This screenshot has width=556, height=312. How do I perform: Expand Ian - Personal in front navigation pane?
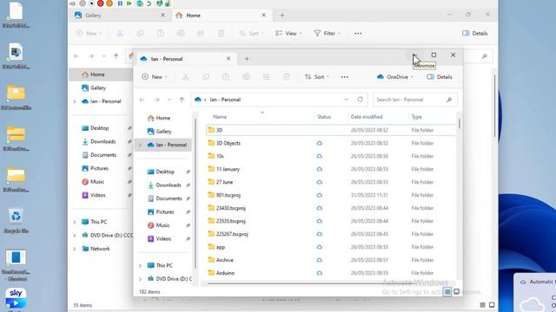(x=141, y=145)
